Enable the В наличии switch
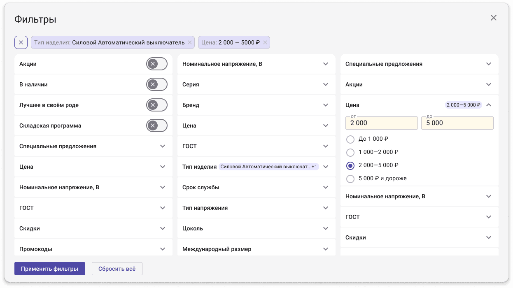Image resolution: width=513 pixels, height=288 pixels. pos(157,84)
